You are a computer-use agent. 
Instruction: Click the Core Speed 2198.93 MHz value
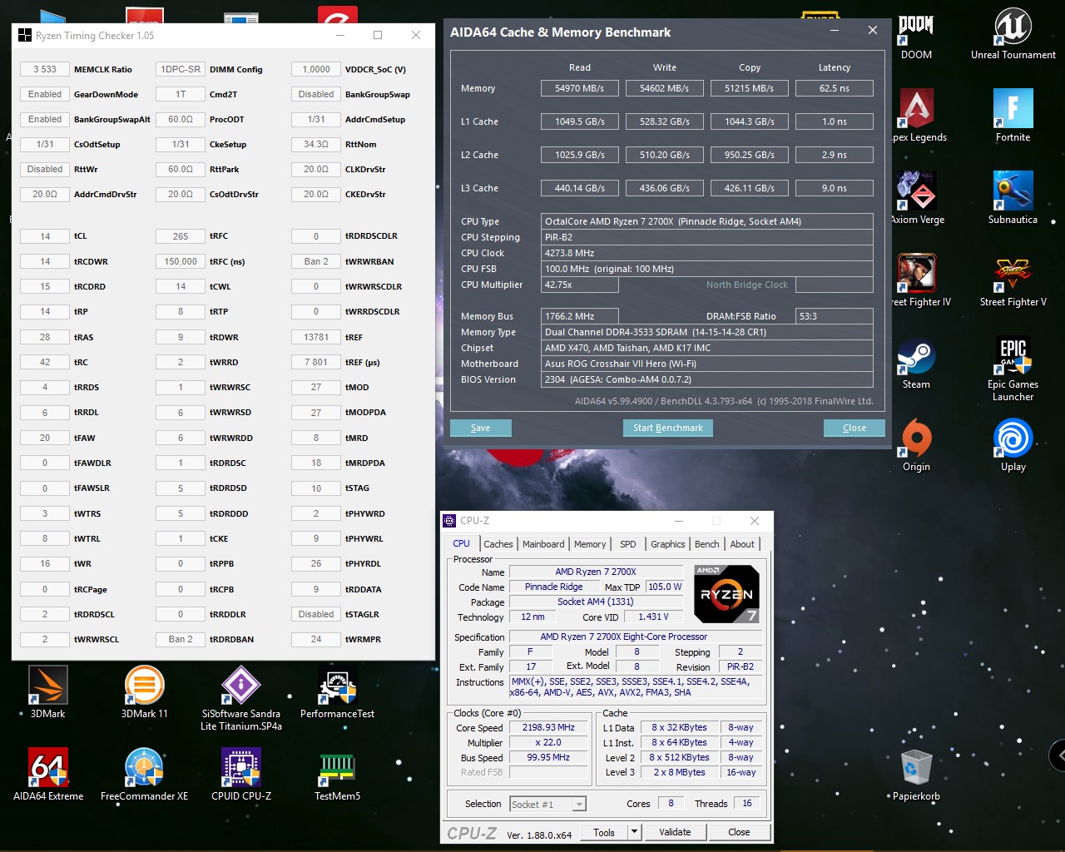pyautogui.click(x=548, y=727)
